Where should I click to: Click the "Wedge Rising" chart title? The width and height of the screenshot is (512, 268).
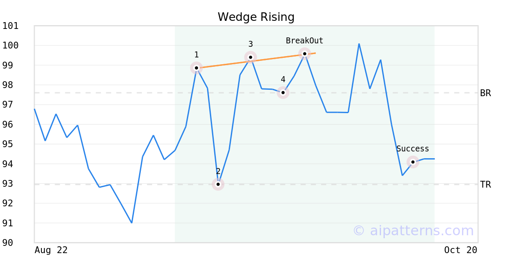(x=256, y=17)
